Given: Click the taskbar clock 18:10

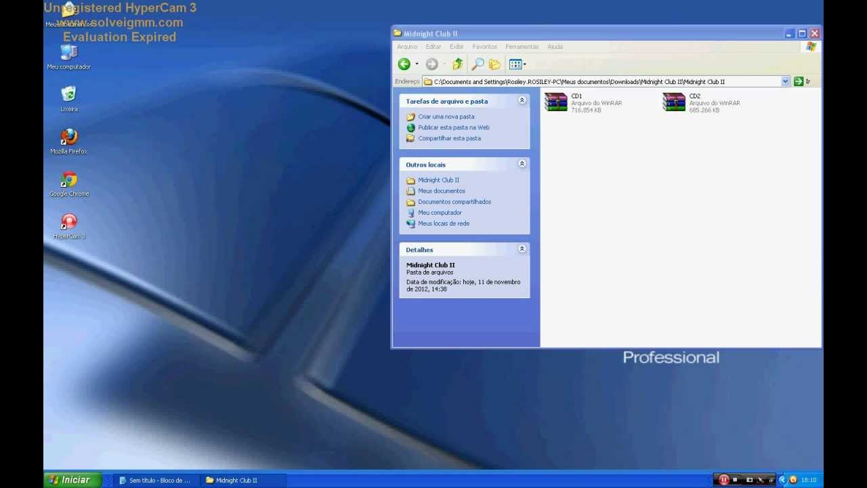Looking at the screenshot, I should 809,480.
